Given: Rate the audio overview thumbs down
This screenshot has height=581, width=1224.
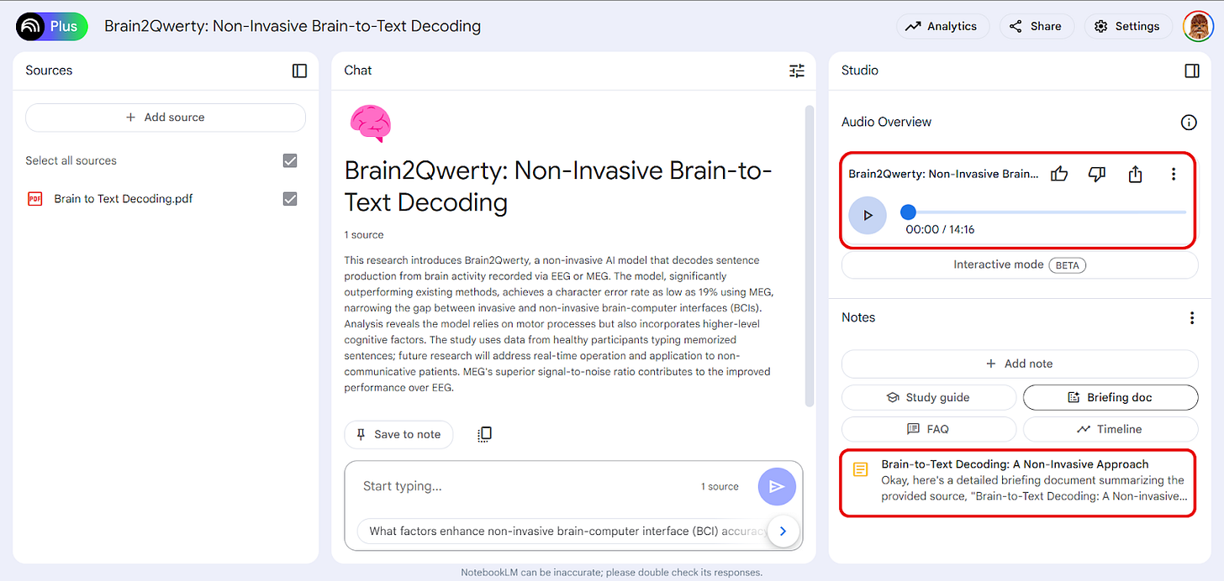Looking at the screenshot, I should 1096,174.
